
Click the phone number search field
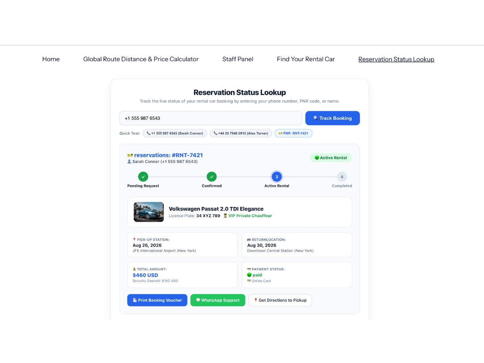pyautogui.click(x=211, y=118)
